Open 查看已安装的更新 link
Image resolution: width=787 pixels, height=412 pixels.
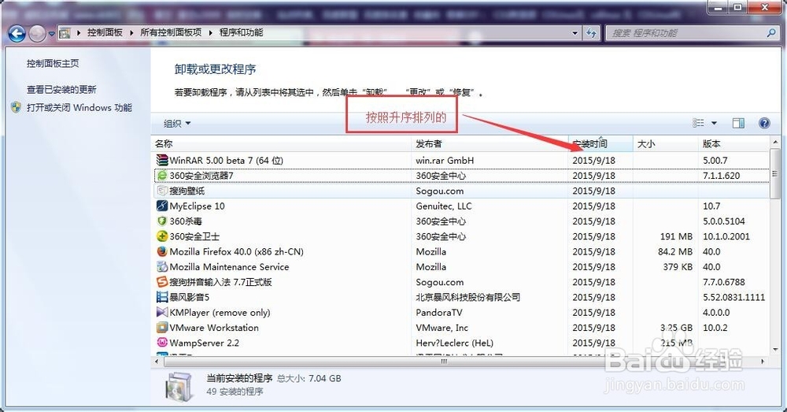click(x=61, y=90)
